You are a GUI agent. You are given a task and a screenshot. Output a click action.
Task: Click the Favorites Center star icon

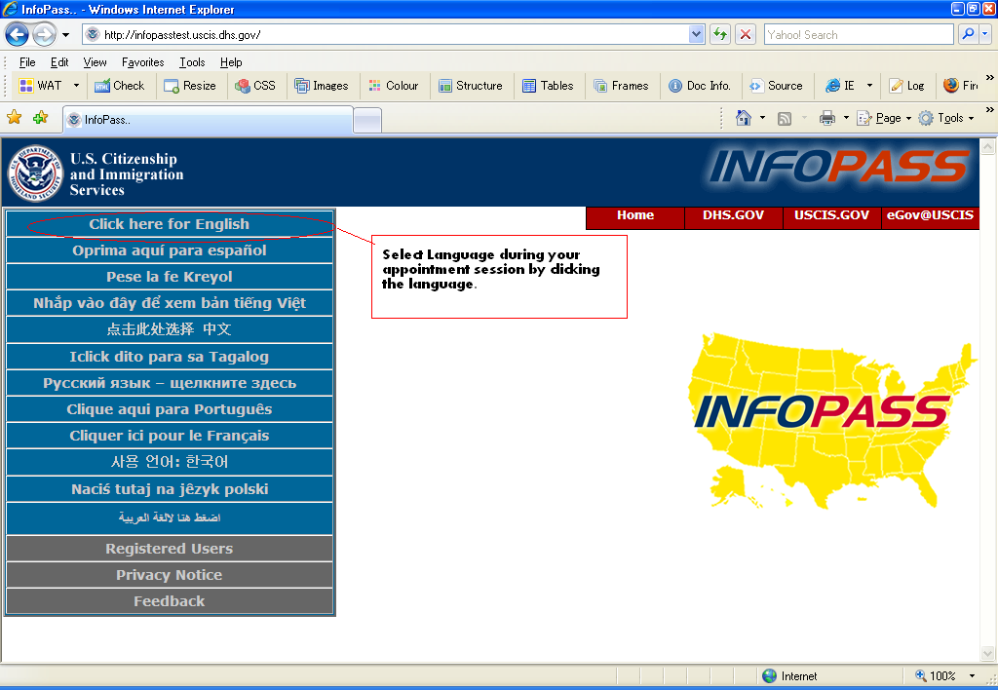click(x=14, y=117)
